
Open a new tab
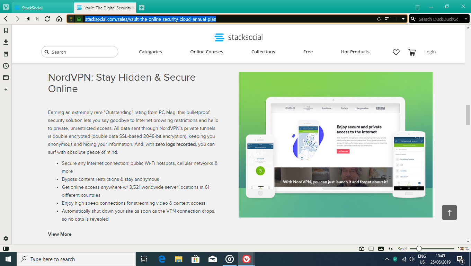coord(142,8)
